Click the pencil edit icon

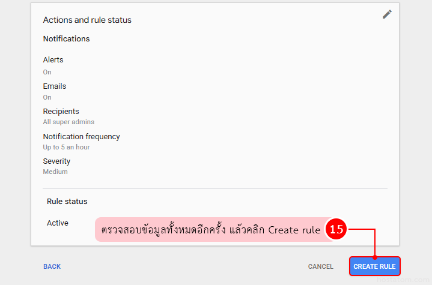click(387, 14)
